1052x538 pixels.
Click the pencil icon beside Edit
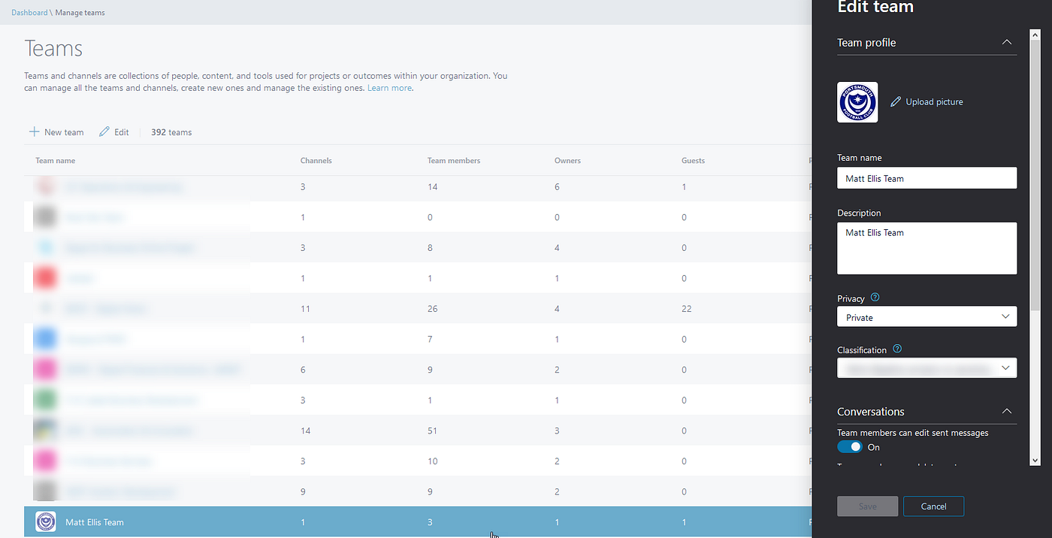click(x=104, y=132)
